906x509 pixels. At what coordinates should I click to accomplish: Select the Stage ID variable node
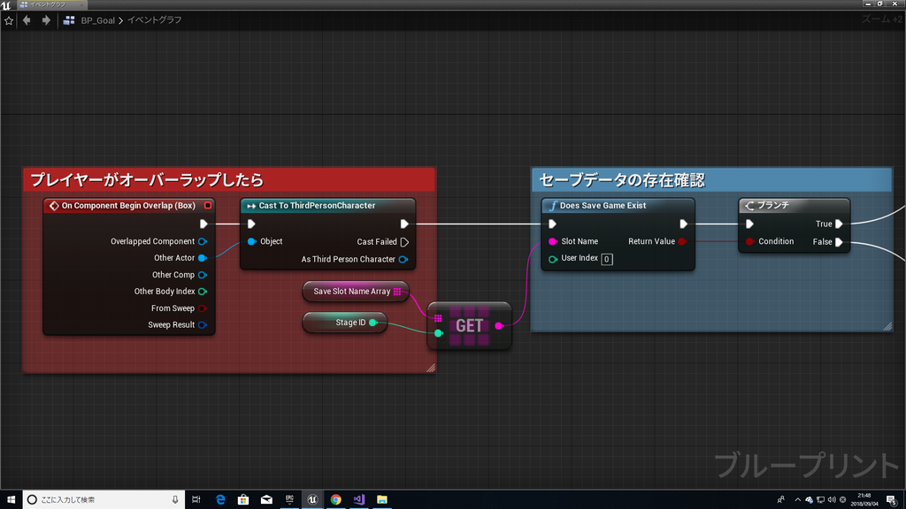point(345,323)
